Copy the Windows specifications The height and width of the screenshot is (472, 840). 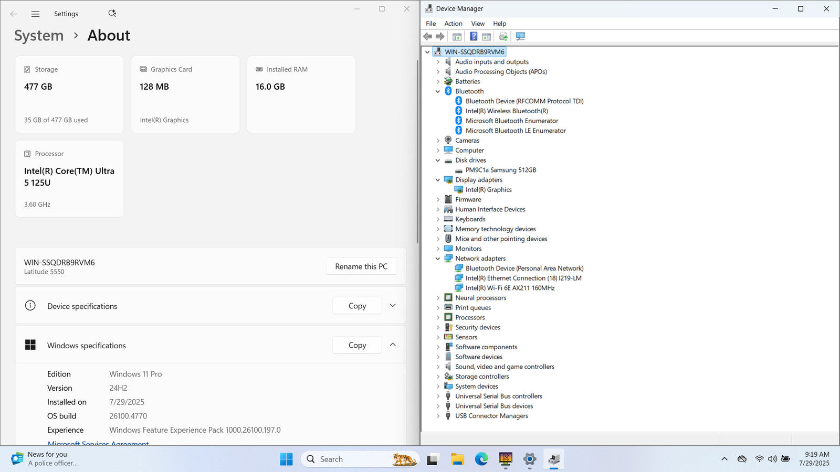point(357,345)
